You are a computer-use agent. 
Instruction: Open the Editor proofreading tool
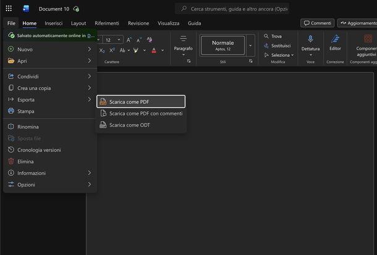click(x=335, y=43)
